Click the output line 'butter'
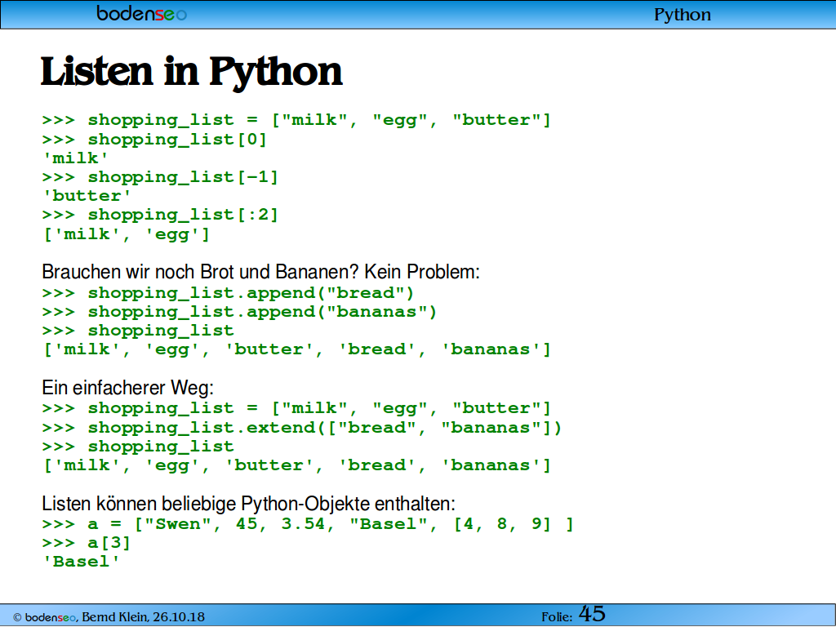Viewport: 836px width, 627px height. [x=87, y=196]
